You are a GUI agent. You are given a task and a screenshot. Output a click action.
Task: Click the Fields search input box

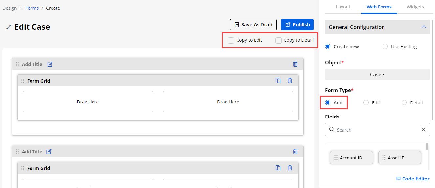pyautogui.click(x=374, y=130)
